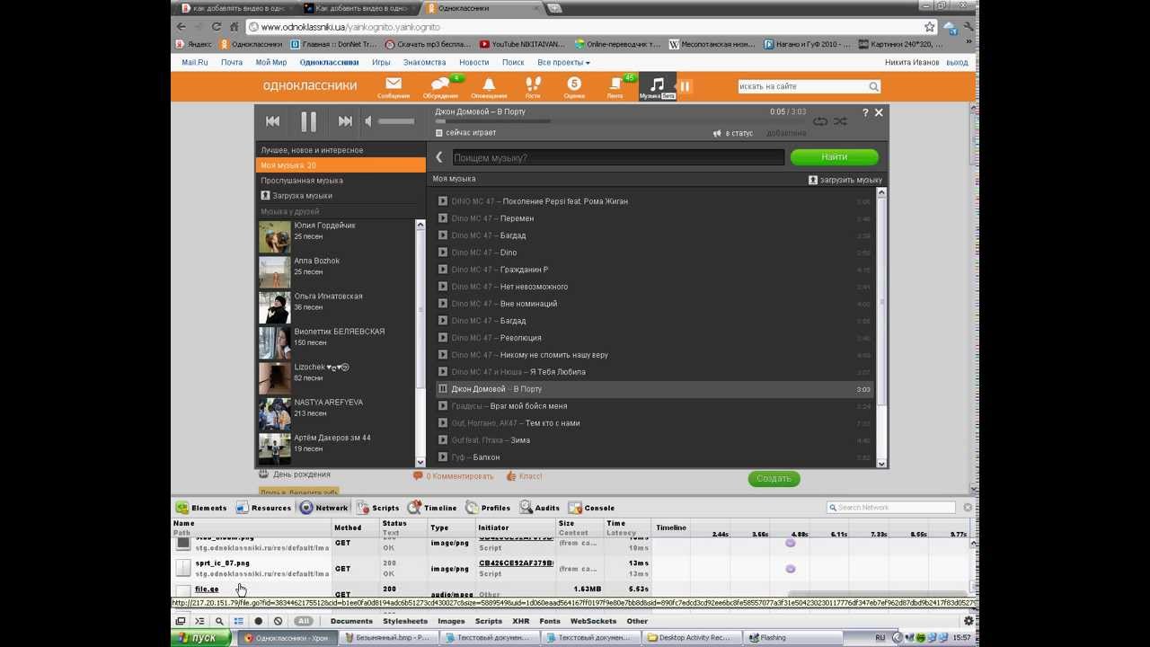The width and height of the screenshot is (1150, 647).
Task: Close the music player panel
Action: pyautogui.click(x=879, y=112)
